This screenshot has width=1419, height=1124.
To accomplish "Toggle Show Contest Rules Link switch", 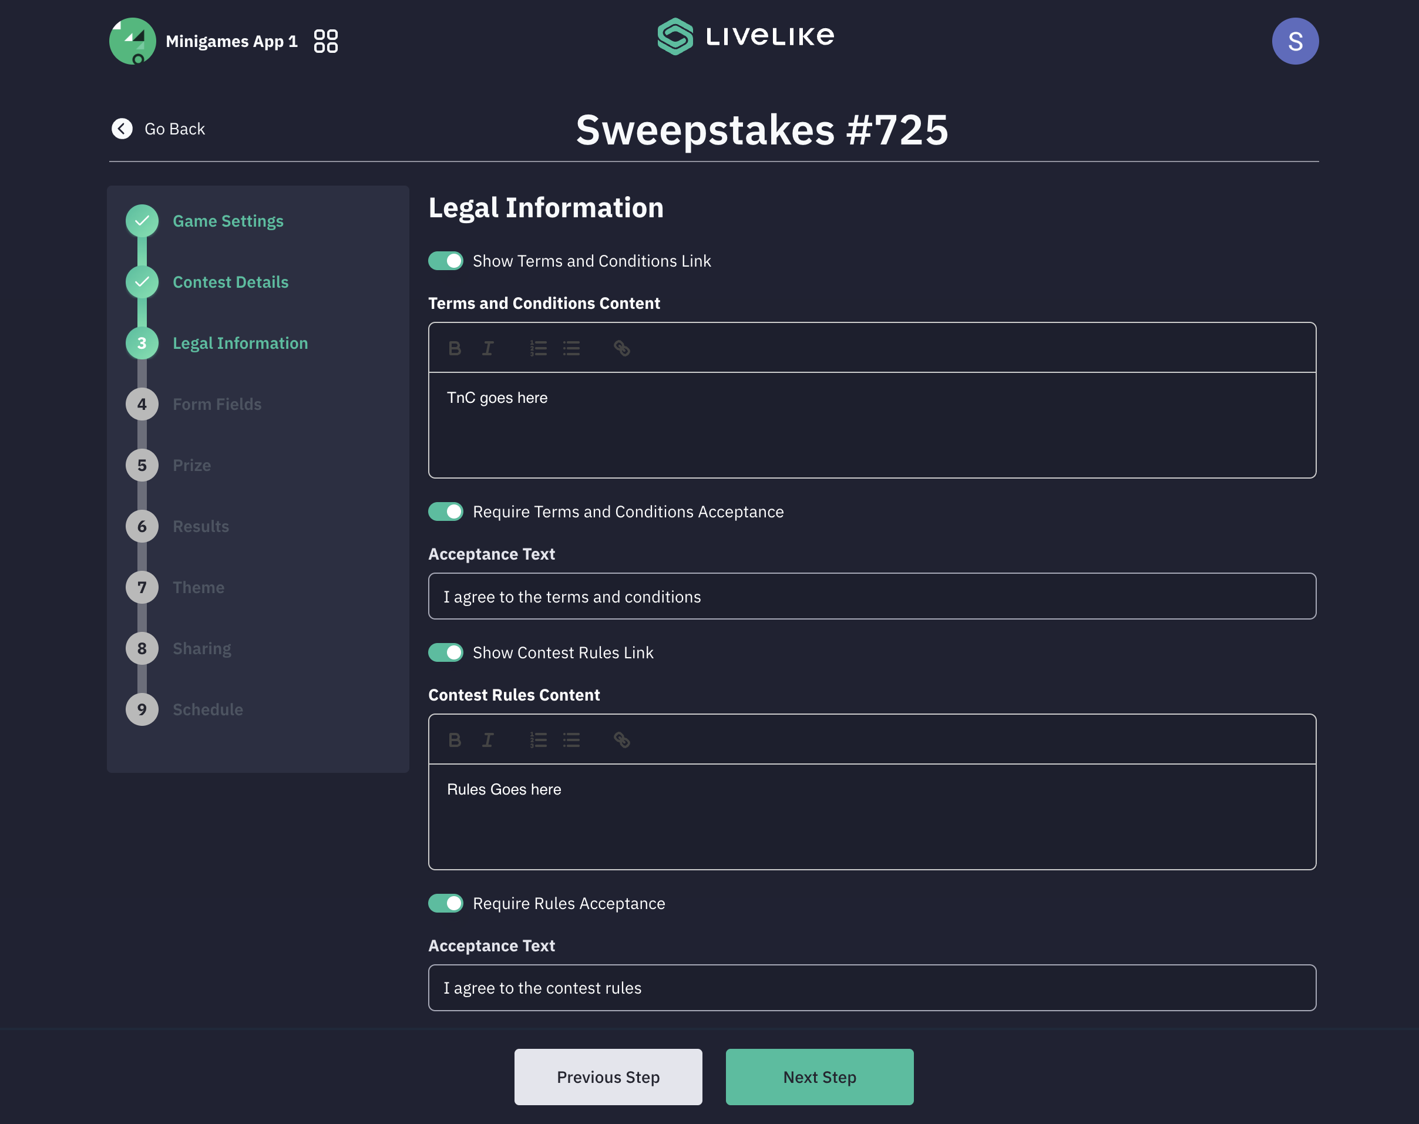I will tap(446, 652).
